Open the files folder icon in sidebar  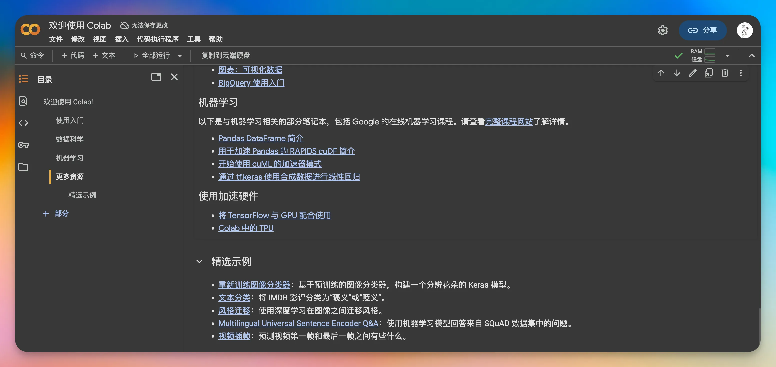pyautogui.click(x=23, y=167)
